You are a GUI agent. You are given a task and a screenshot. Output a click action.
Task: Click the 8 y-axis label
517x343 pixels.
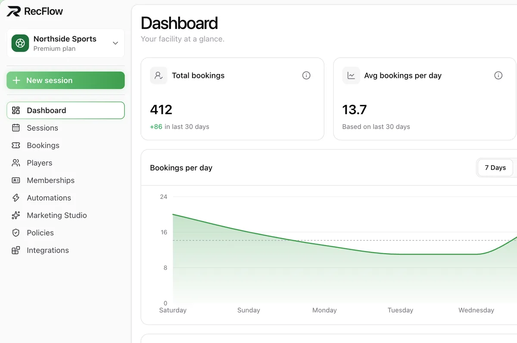(165, 268)
